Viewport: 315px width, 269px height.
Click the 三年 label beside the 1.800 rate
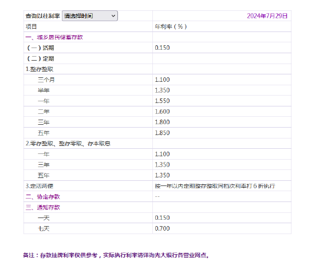pos(44,122)
